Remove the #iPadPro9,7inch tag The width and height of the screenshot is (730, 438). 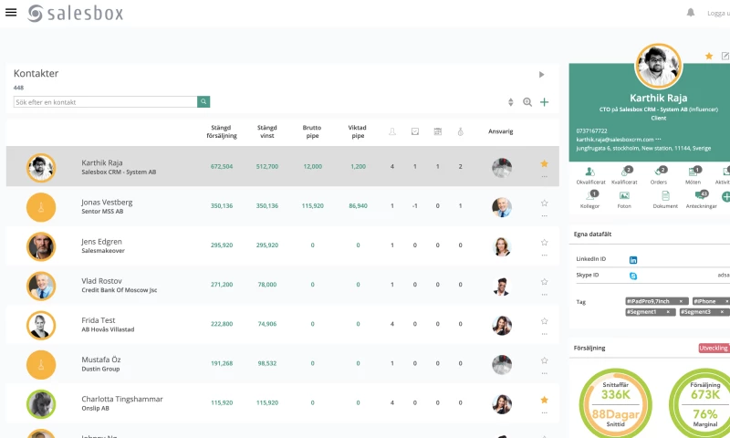681,301
